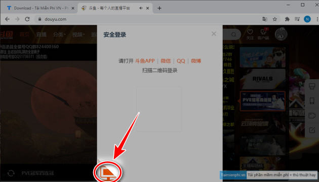Go forward in browser history
Image resolution: width=319 pixels, height=182 pixels.
(17, 19)
